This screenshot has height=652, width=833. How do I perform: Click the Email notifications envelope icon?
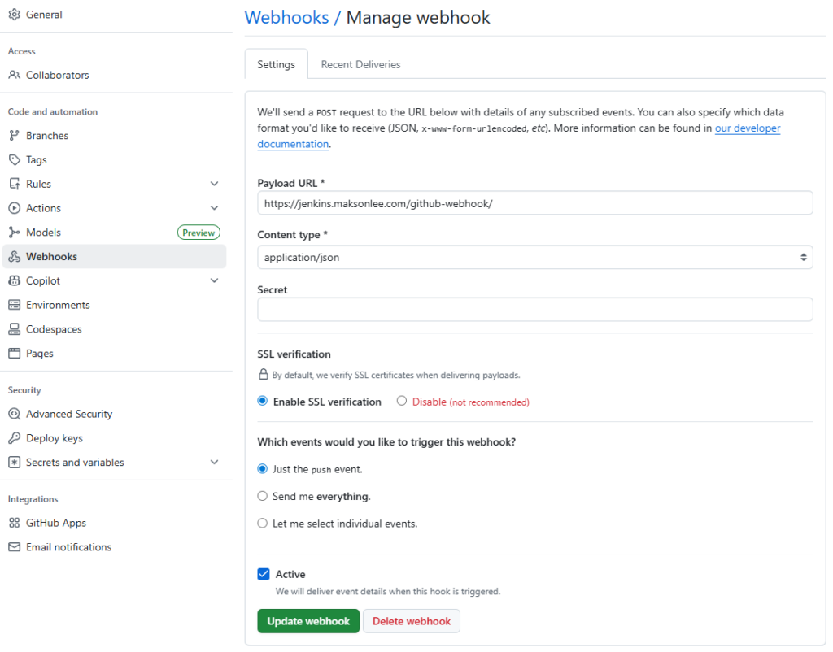14,547
